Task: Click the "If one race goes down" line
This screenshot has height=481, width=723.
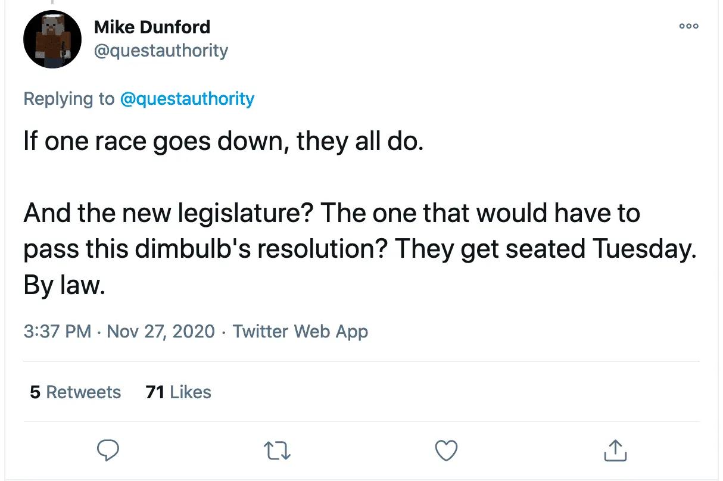Action: point(223,143)
